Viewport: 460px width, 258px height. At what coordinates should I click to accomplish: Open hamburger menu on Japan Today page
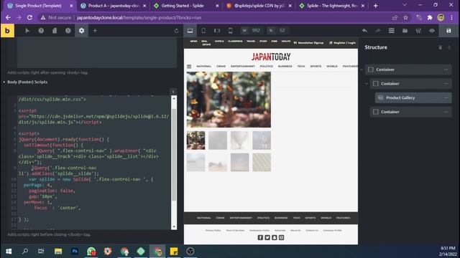tap(189, 67)
